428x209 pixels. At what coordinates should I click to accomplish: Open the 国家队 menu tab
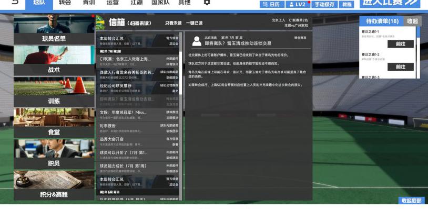click(160, 3)
